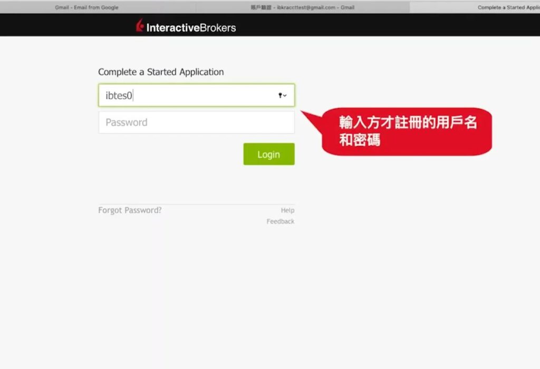
Task: Click into the Password input field
Action: (196, 122)
